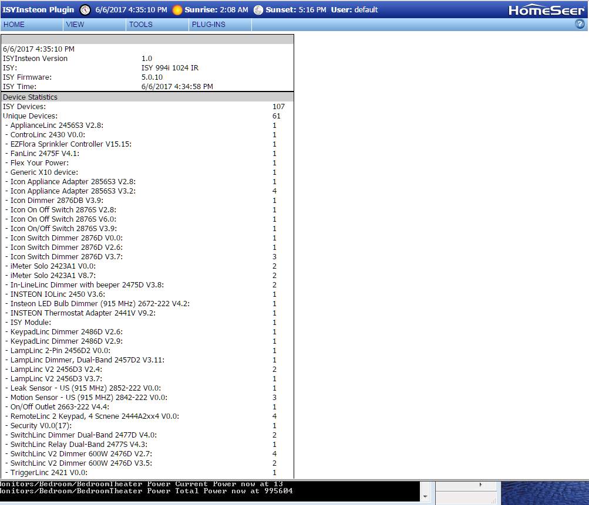Select the ISY model value ISY 994i 1024 IR
The image size is (589, 505).
170,68
